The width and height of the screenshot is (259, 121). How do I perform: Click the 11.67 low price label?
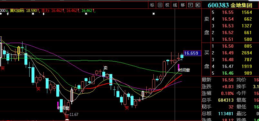(74, 114)
